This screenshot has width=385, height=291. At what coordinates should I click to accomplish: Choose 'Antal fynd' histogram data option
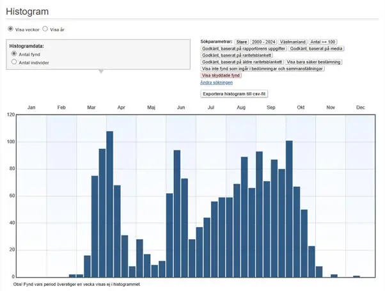pyautogui.click(x=14, y=54)
